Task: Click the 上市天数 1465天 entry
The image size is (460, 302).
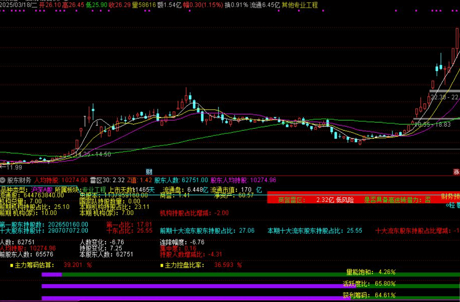Action: pos(131,190)
